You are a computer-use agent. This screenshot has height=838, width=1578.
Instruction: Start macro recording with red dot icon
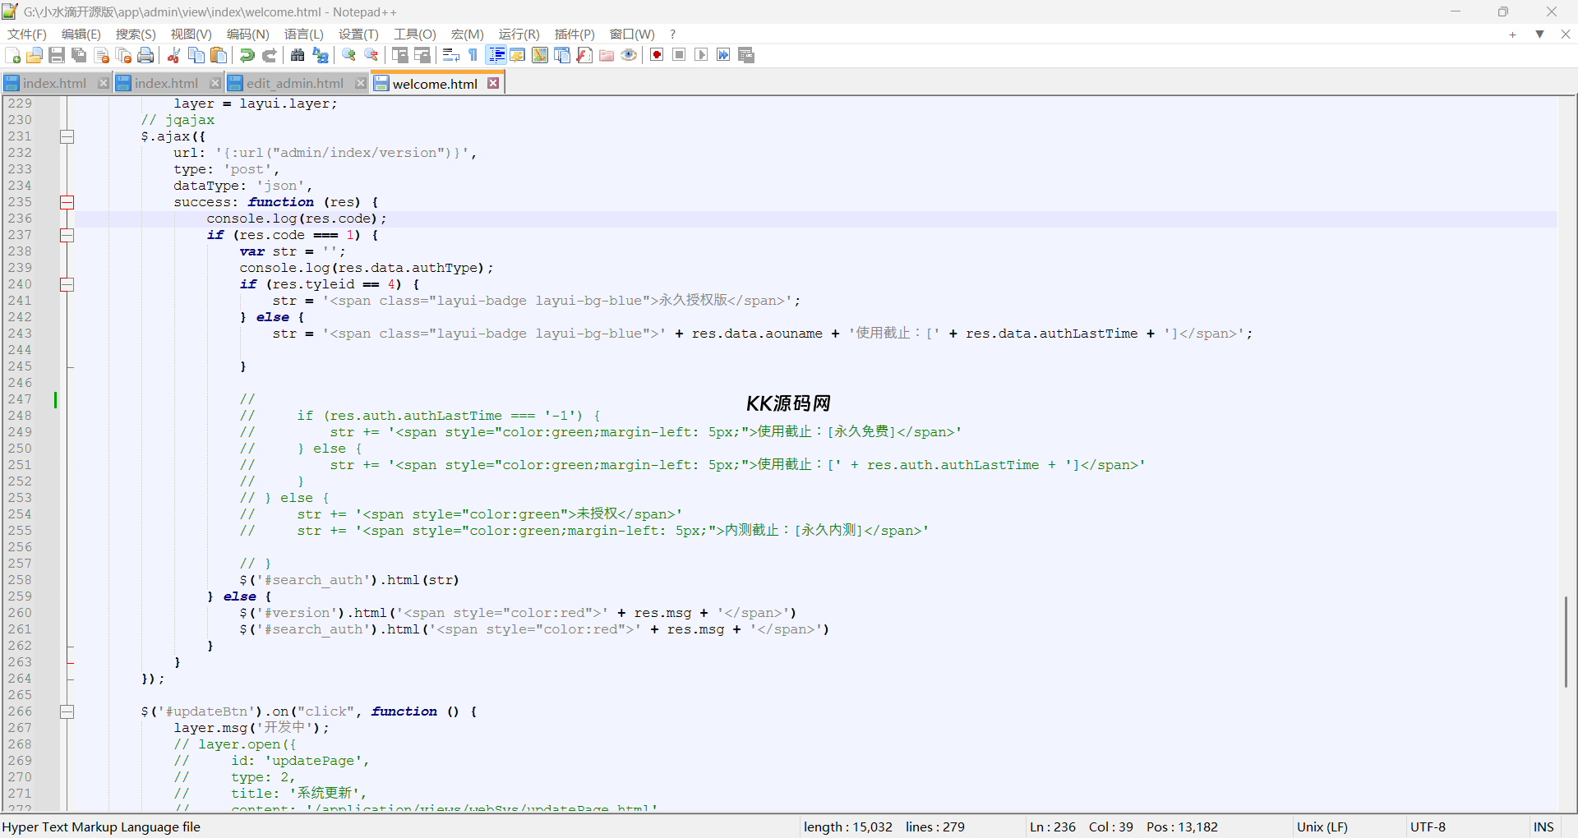point(657,55)
